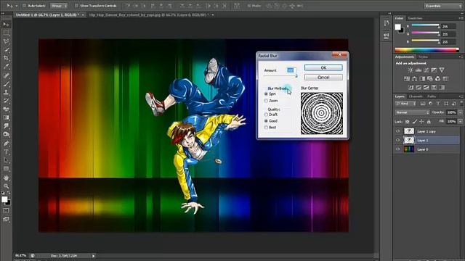465x261 pixels.
Task: Open the Move tool preset picker arrow
Action: [x=17, y=6]
